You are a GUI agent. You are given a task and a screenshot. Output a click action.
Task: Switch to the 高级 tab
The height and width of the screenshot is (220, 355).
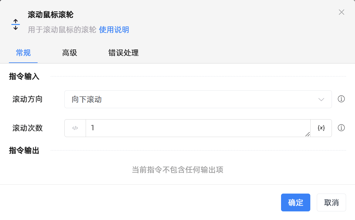[x=69, y=53]
